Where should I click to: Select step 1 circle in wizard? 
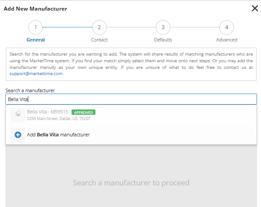tap(35, 27)
